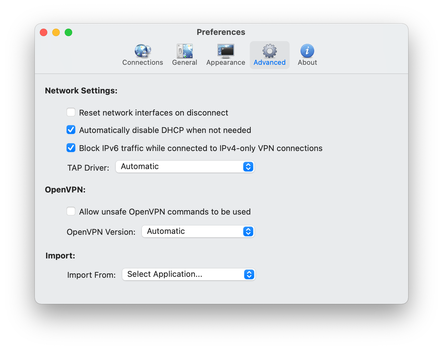Click the Network Settings heading
The width and height of the screenshot is (443, 350).
[81, 91]
